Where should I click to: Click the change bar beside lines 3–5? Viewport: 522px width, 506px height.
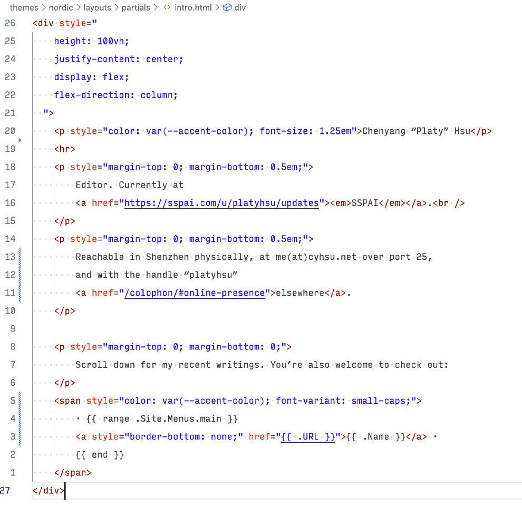point(20,419)
